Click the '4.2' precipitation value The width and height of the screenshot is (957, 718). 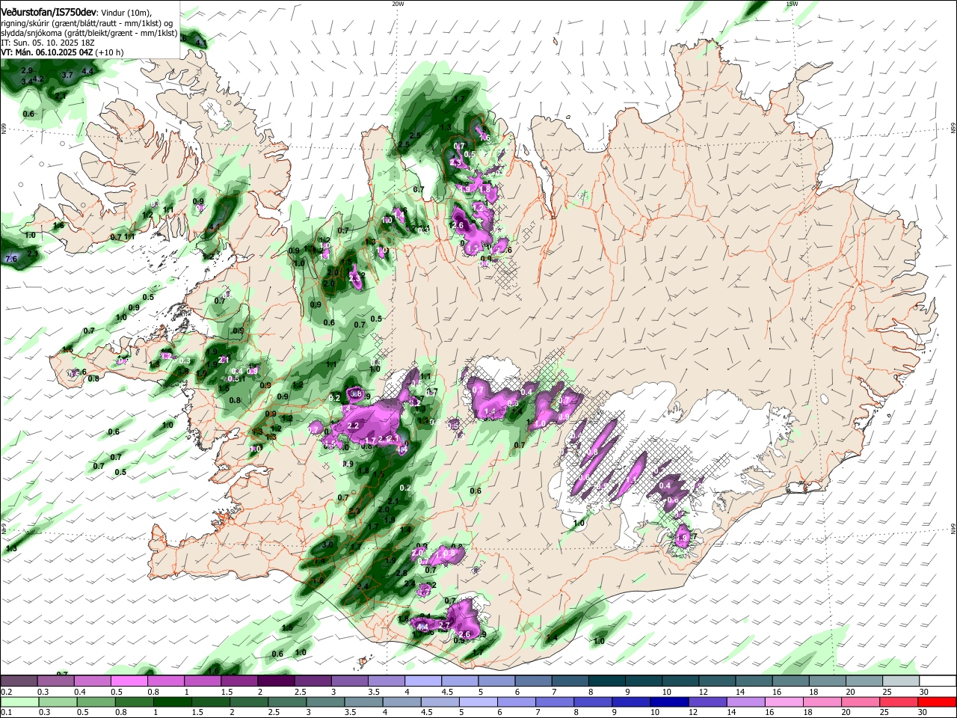pos(40,79)
